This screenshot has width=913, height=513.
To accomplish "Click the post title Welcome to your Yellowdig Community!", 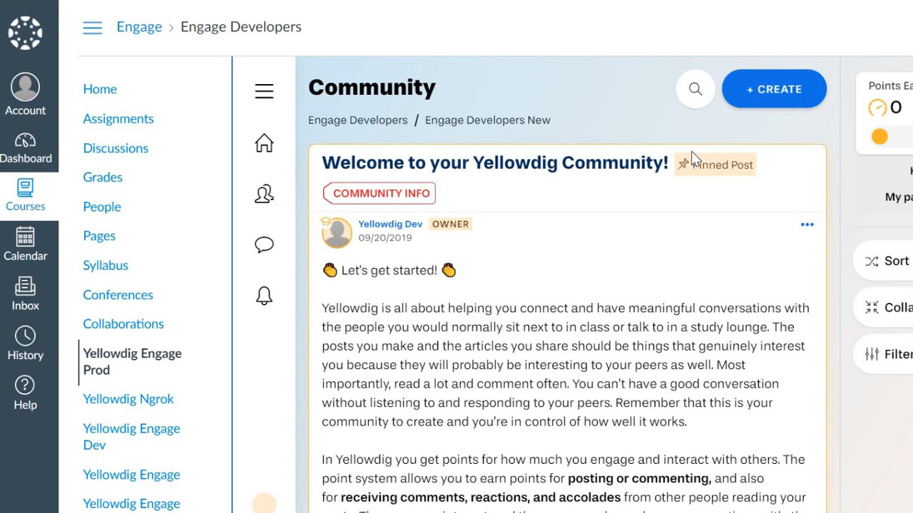I will click(495, 162).
